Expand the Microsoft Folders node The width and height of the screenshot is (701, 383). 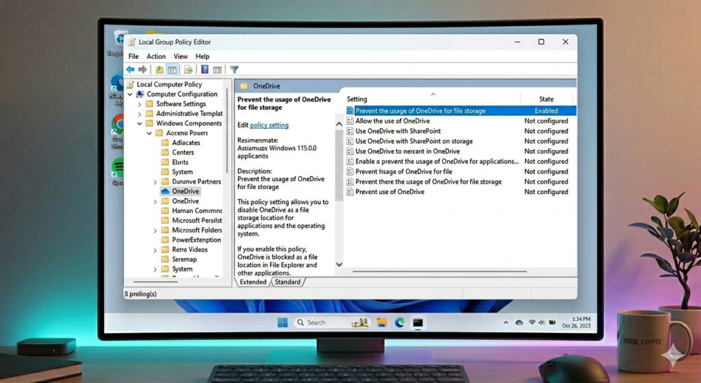pyautogui.click(x=155, y=231)
